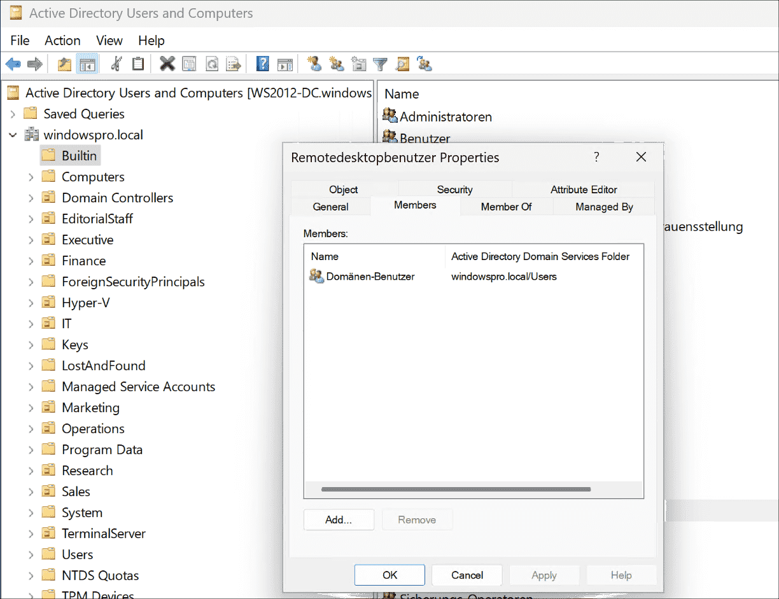Open the File menu
The width and height of the screenshot is (779, 599).
(x=20, y=40)
